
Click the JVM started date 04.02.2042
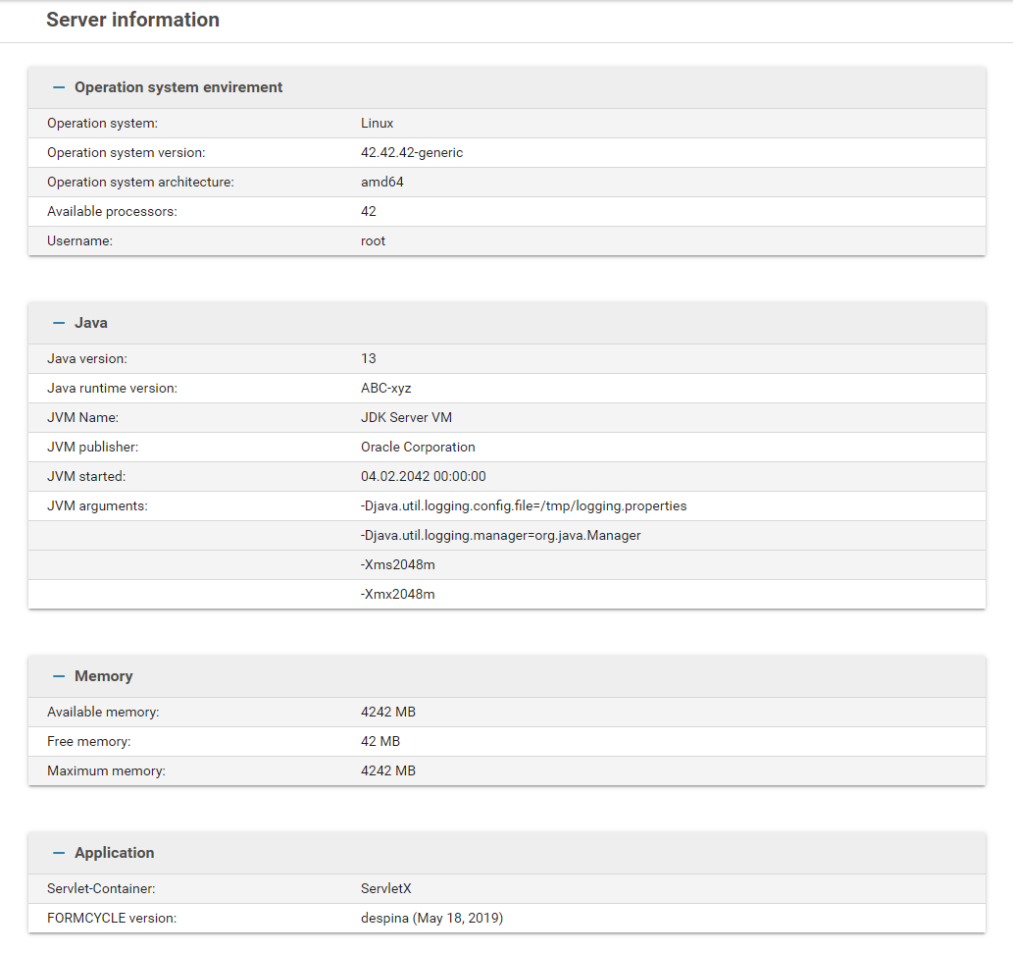423,477
